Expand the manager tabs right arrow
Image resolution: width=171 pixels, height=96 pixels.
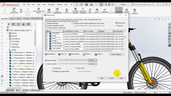(35, 24)
